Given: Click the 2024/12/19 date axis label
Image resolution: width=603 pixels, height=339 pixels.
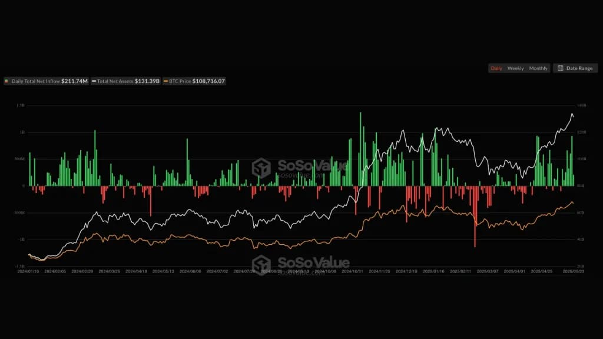Looking at the screenshot, I should click(x=406, y=271).
